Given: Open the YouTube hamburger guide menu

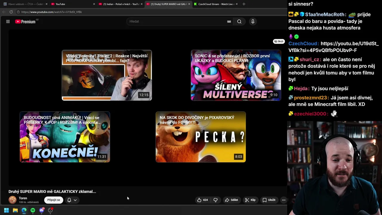Looking at the screenshot, I should 8,21.
